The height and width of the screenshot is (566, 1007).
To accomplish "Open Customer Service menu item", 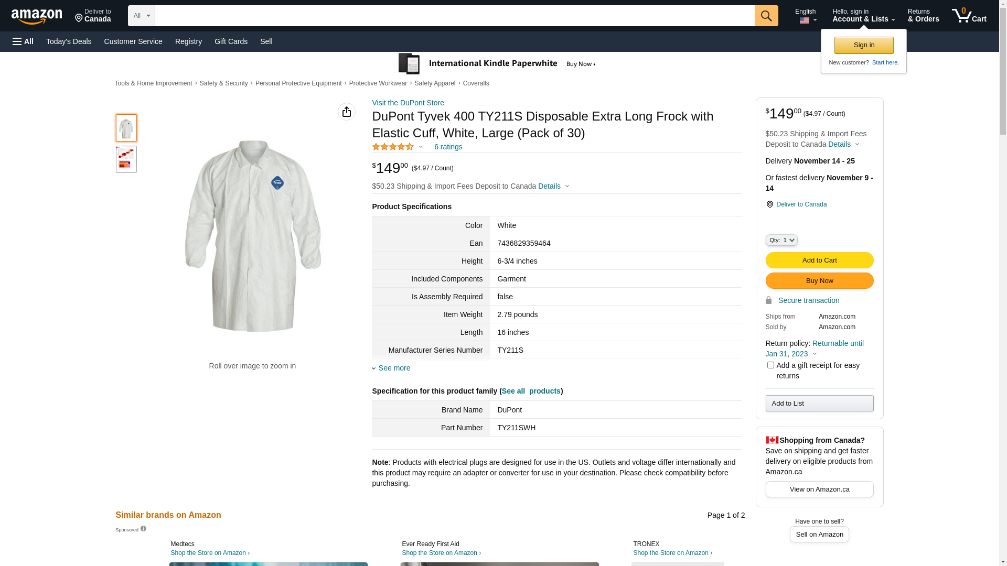I will pos(133,41).
